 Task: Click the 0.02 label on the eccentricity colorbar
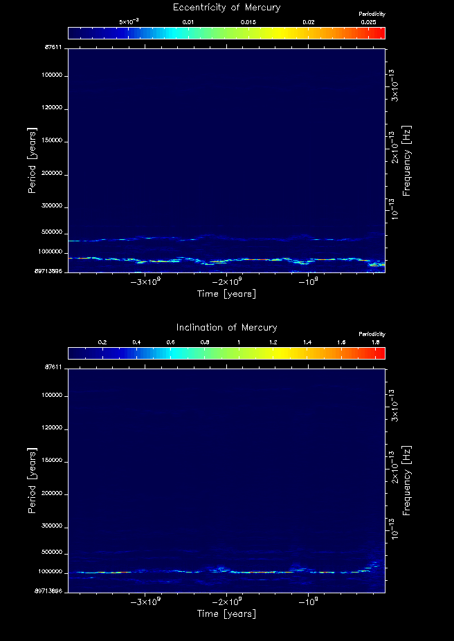tap(309, 22)
